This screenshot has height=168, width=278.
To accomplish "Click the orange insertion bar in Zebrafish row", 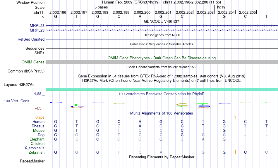I will (235, 152).
